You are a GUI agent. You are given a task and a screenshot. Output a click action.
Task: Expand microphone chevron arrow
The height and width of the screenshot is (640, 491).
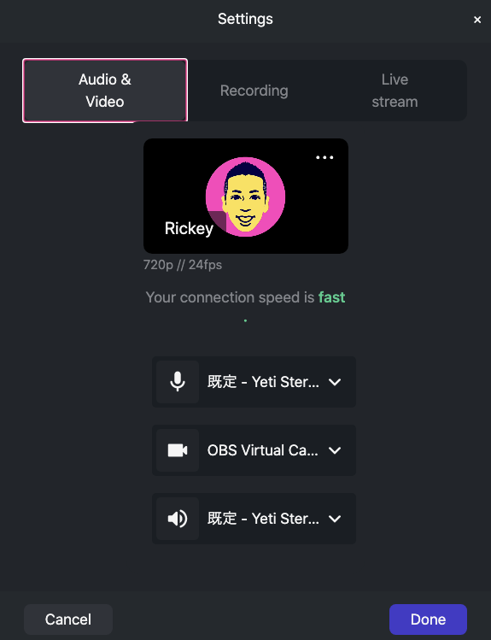click(x=335, y=382)
